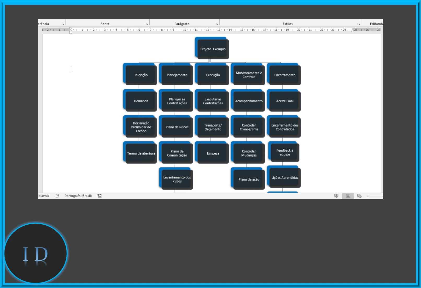Toggle the Print Layout view button
The height and width of the screenshot is (288, 421).
coord(348,196)
